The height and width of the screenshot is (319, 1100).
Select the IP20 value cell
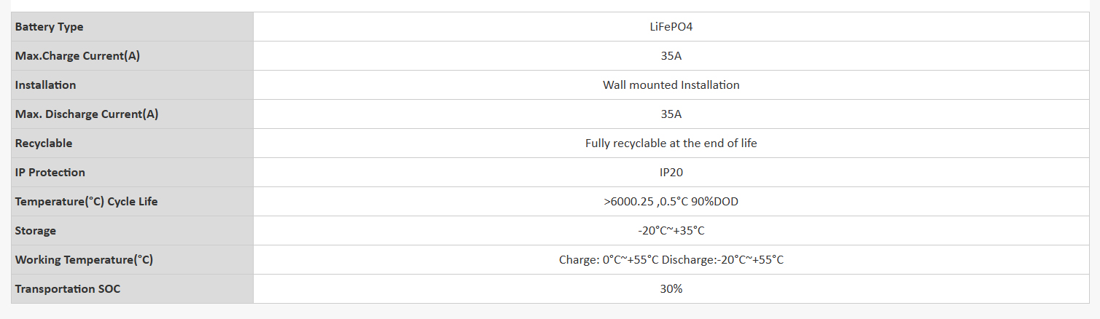click(x=671, y=173)
